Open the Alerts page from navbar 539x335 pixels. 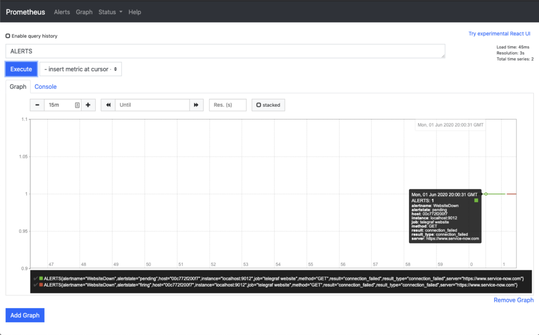point(62,12)
